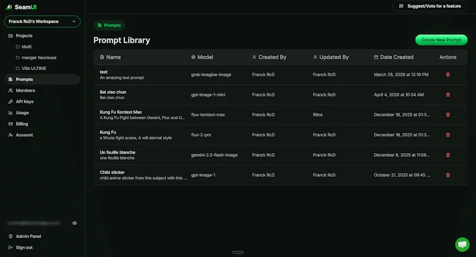Sort by Created By column header
Viewport: 476px width, 257px height.
pos(269,57)
